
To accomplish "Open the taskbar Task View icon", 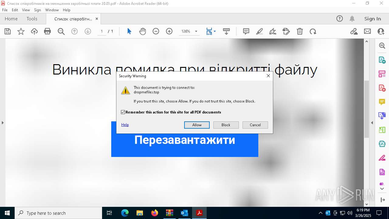I will [x=109, y=213].
